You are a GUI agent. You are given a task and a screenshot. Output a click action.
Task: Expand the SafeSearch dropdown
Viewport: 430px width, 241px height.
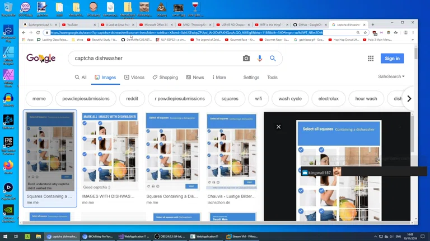pos(391,76)
